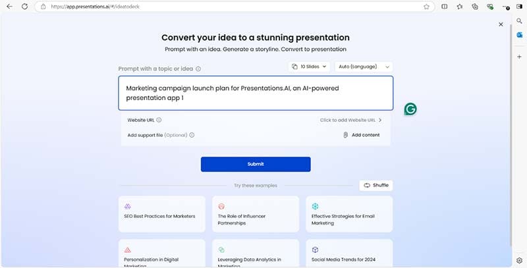Click the purple SEO Best Practices icon
527x268 pixels.
point(127,206)
